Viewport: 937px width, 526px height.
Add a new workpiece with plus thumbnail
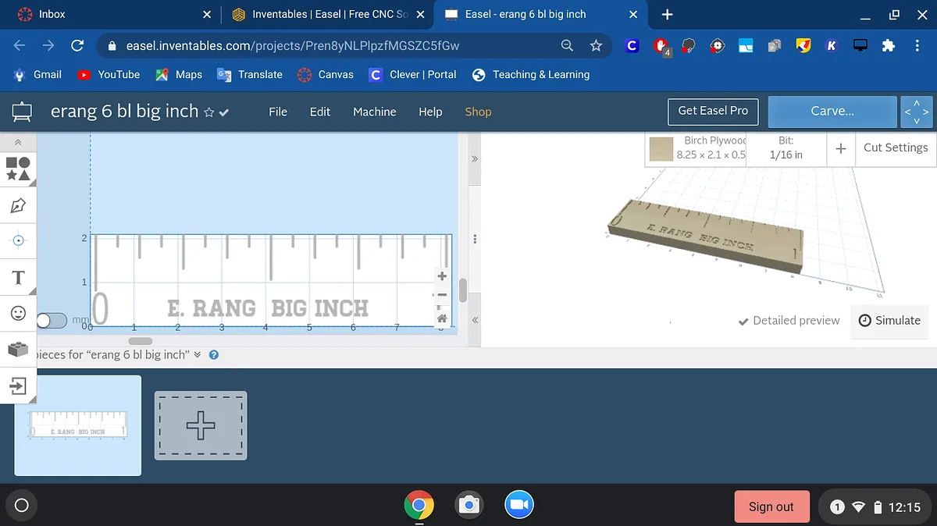[201, 425]
